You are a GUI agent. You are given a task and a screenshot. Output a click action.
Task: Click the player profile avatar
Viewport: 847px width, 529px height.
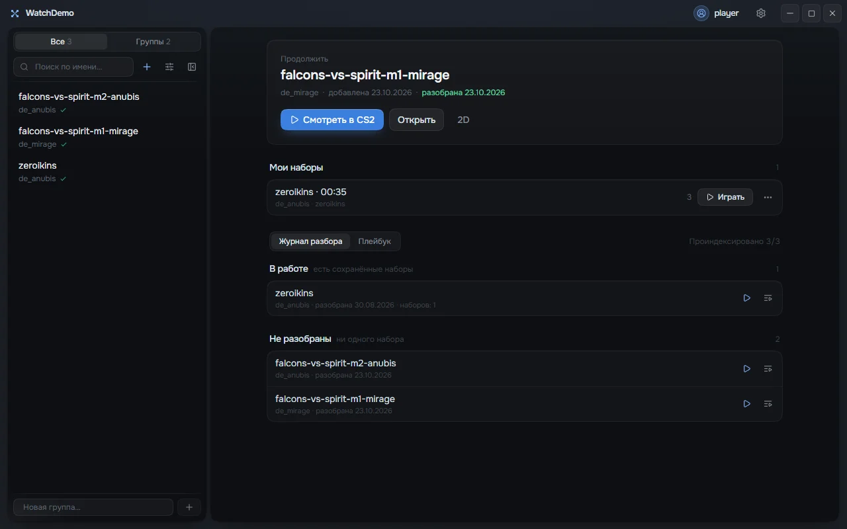[701, 13]
